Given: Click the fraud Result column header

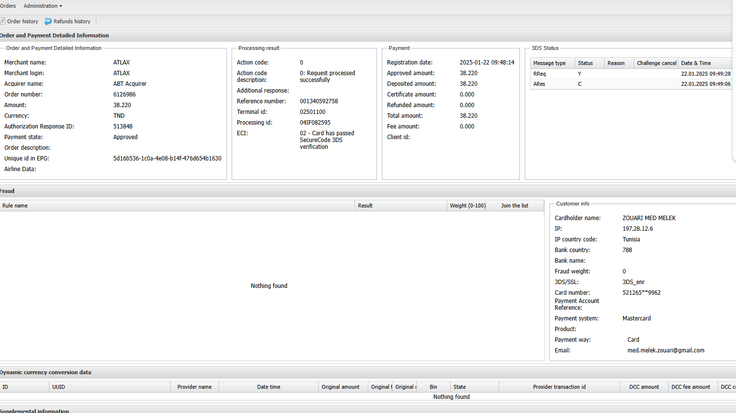Looking at the screenshot, I should [365, 206].
